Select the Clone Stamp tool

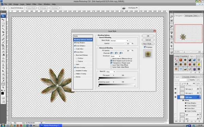(3, 45)
